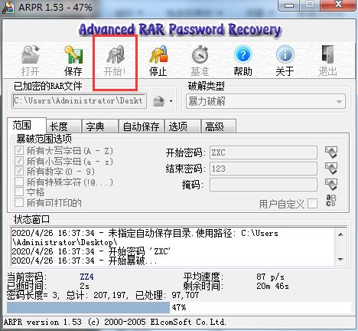
Task: Close the ARPR window
Action: tap(338, 5)
